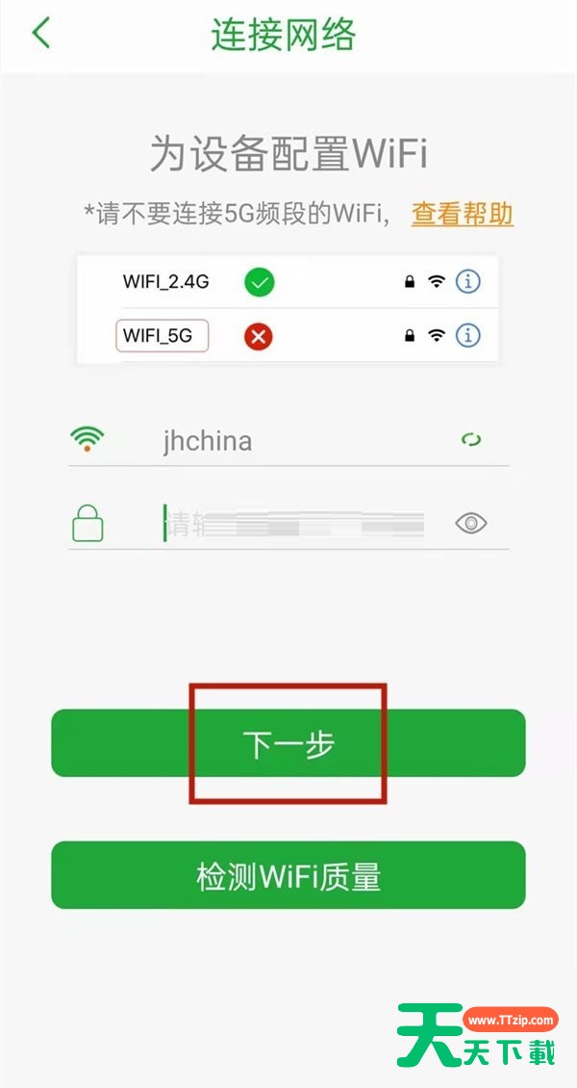
Task: Tap the signal icon in WIFI_2.4G row
Action: click(437, 282)
